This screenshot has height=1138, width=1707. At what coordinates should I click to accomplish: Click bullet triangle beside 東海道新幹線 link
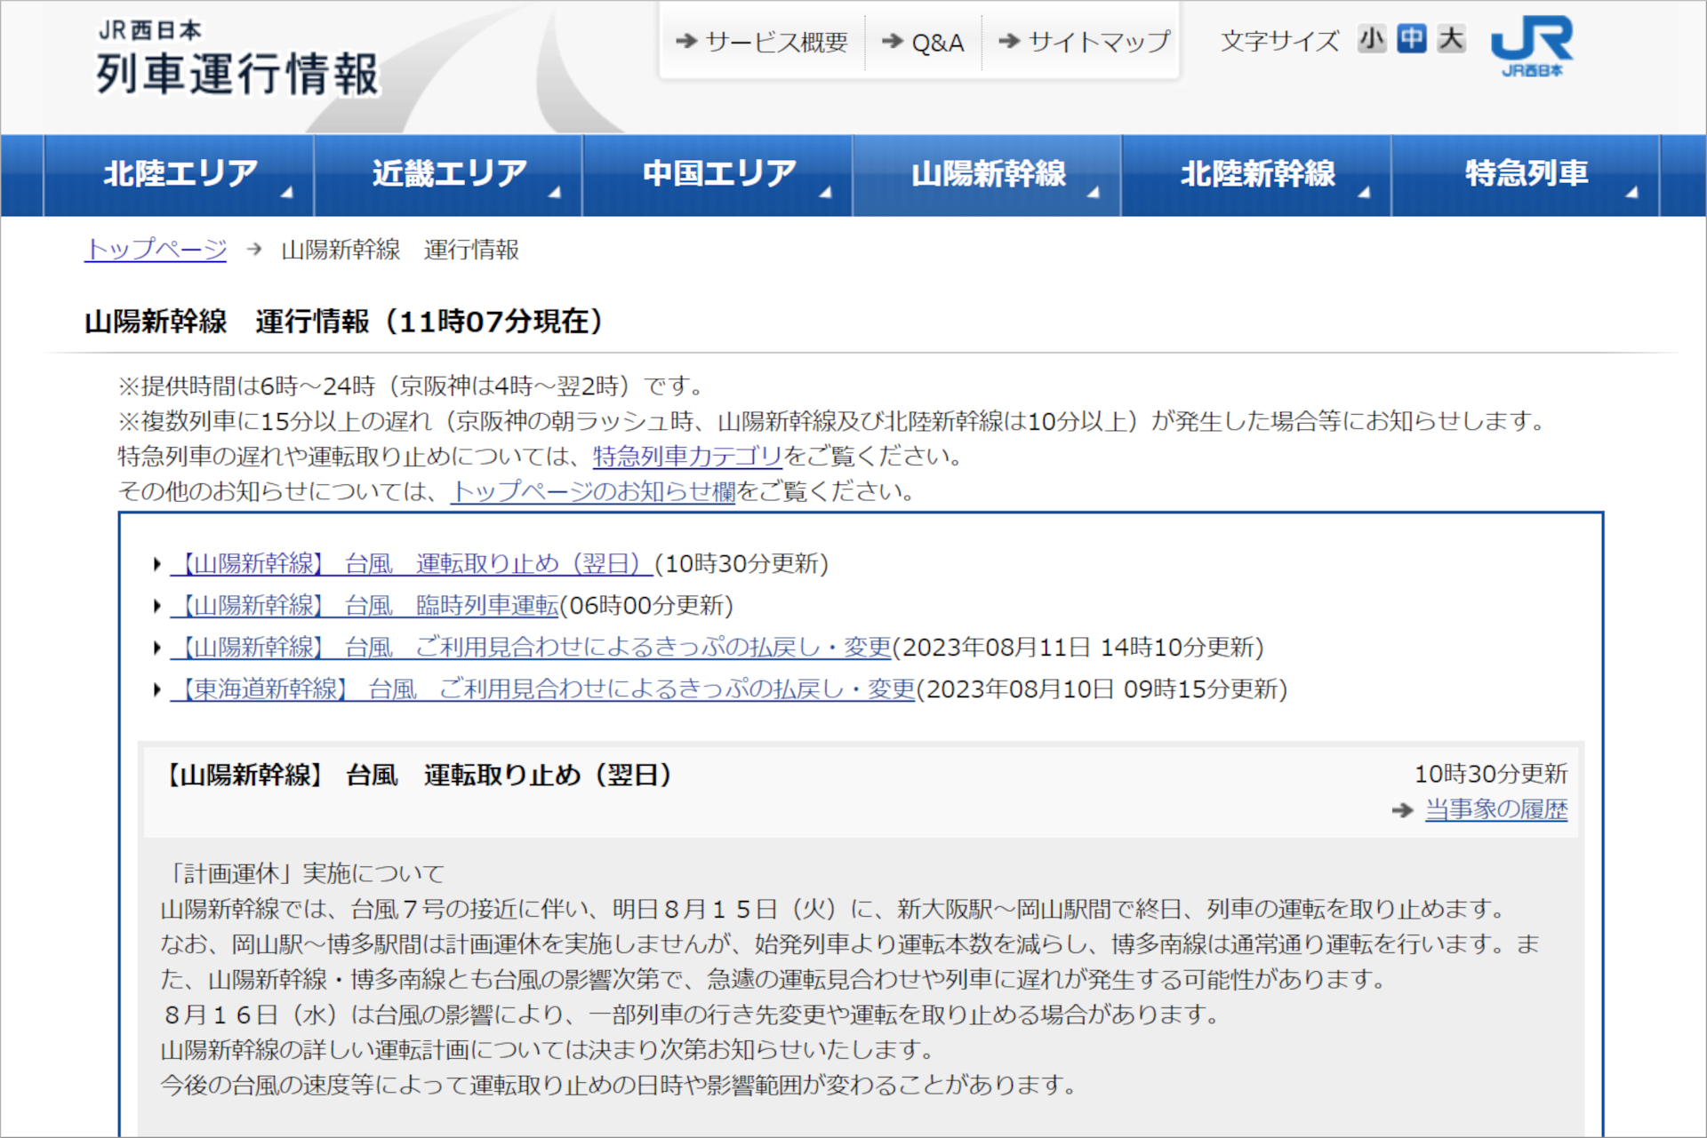click(157, 689)
